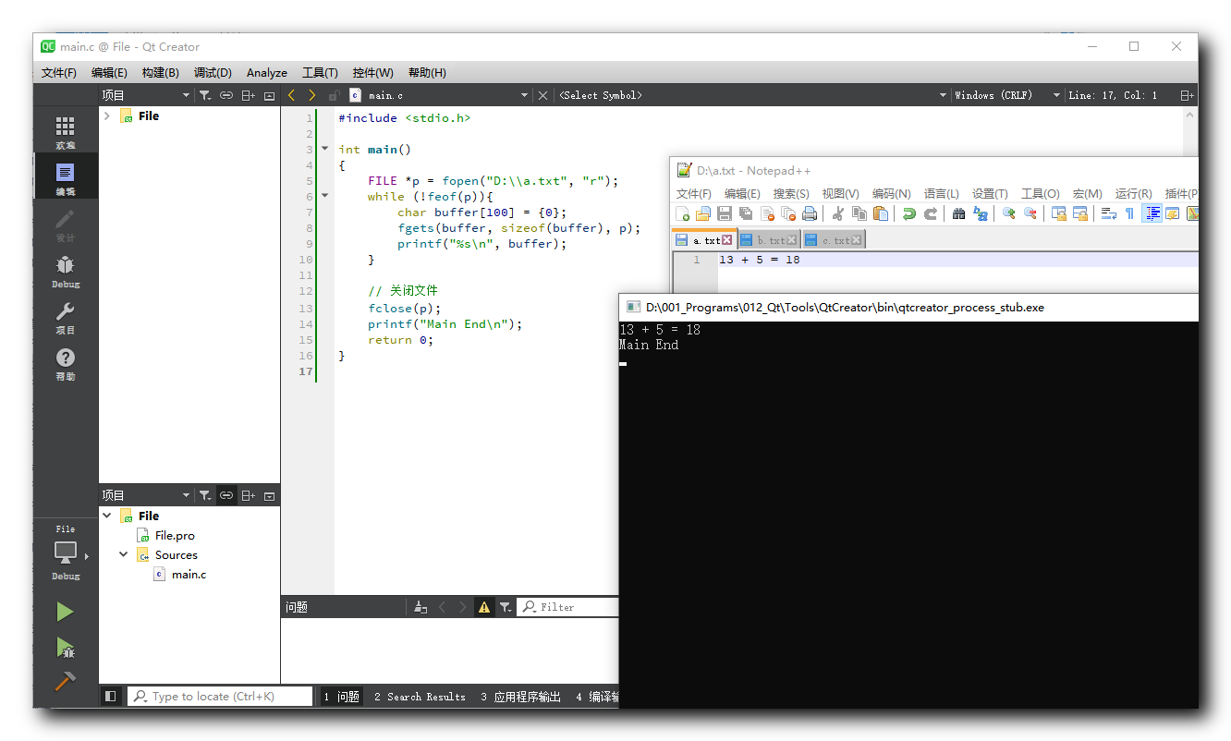Click Open file icon in Notepad++ toolbar

(703, 213)
